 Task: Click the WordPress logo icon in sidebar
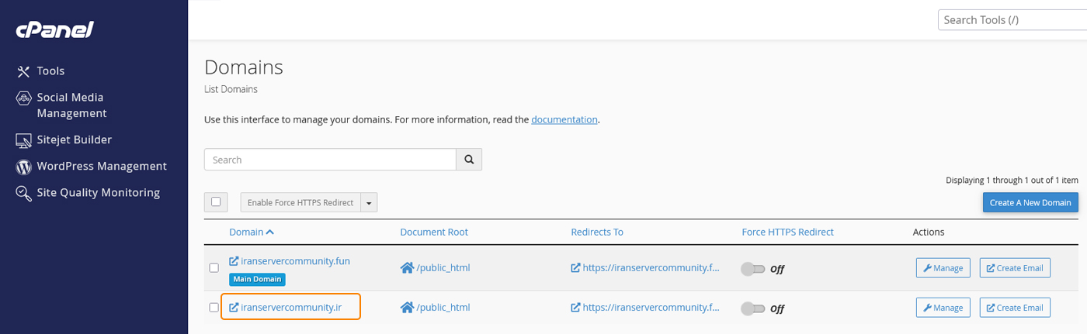pyautogui.click(x=23, y=167)
